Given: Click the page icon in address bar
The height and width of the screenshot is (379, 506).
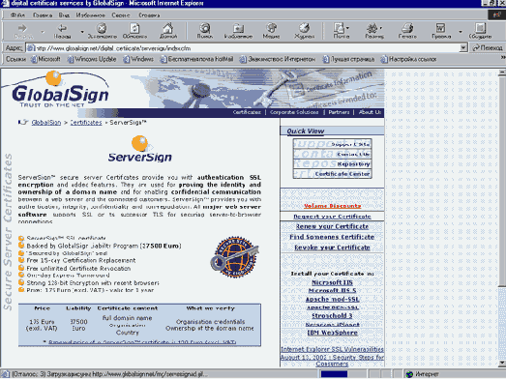Looking at the screenshot, I should (x=31, y=48).
